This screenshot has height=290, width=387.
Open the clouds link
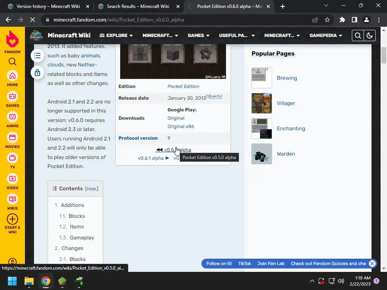pyautogui.click(x=56, y=65)
